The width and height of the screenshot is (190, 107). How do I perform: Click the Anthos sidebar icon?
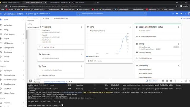point(1,61)
